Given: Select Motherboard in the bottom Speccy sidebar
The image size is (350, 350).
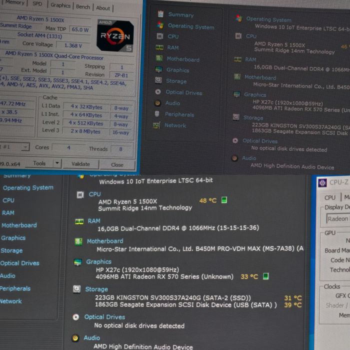Looking at the screenshot, I should (19, 225).
